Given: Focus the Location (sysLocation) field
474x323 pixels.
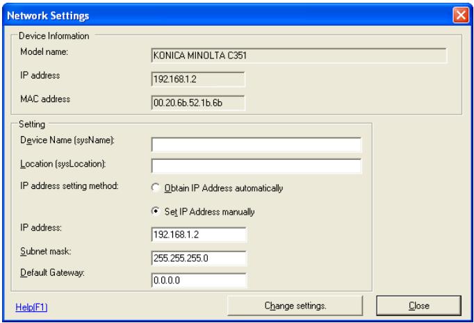Looking at the screenshot, I should pyautogui.click(x=256, y=166).
